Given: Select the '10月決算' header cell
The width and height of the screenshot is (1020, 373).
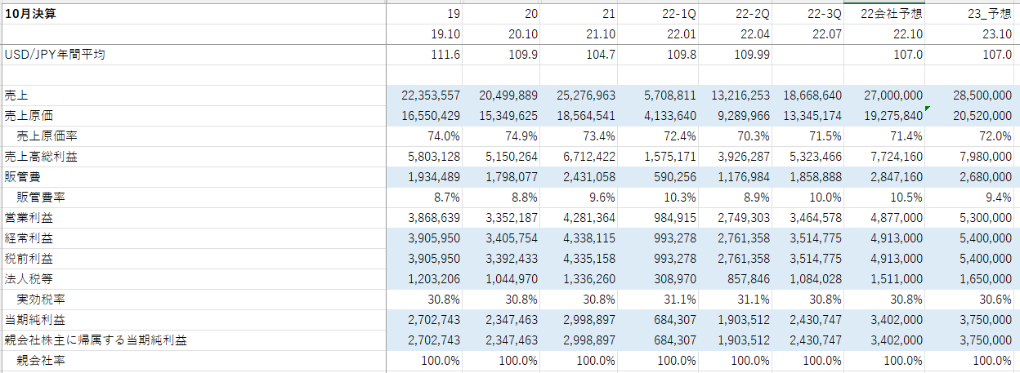Looking at the screenshot, I should point(194,14).
